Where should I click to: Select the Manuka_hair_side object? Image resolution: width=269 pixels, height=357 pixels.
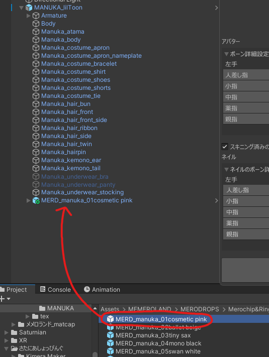[x=66, y=136]
